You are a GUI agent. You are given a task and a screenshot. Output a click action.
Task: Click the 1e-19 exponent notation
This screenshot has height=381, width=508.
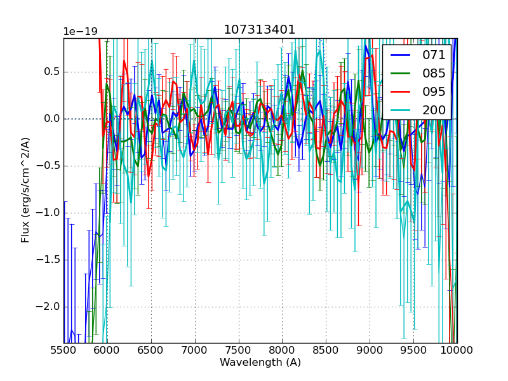(79, 32)
